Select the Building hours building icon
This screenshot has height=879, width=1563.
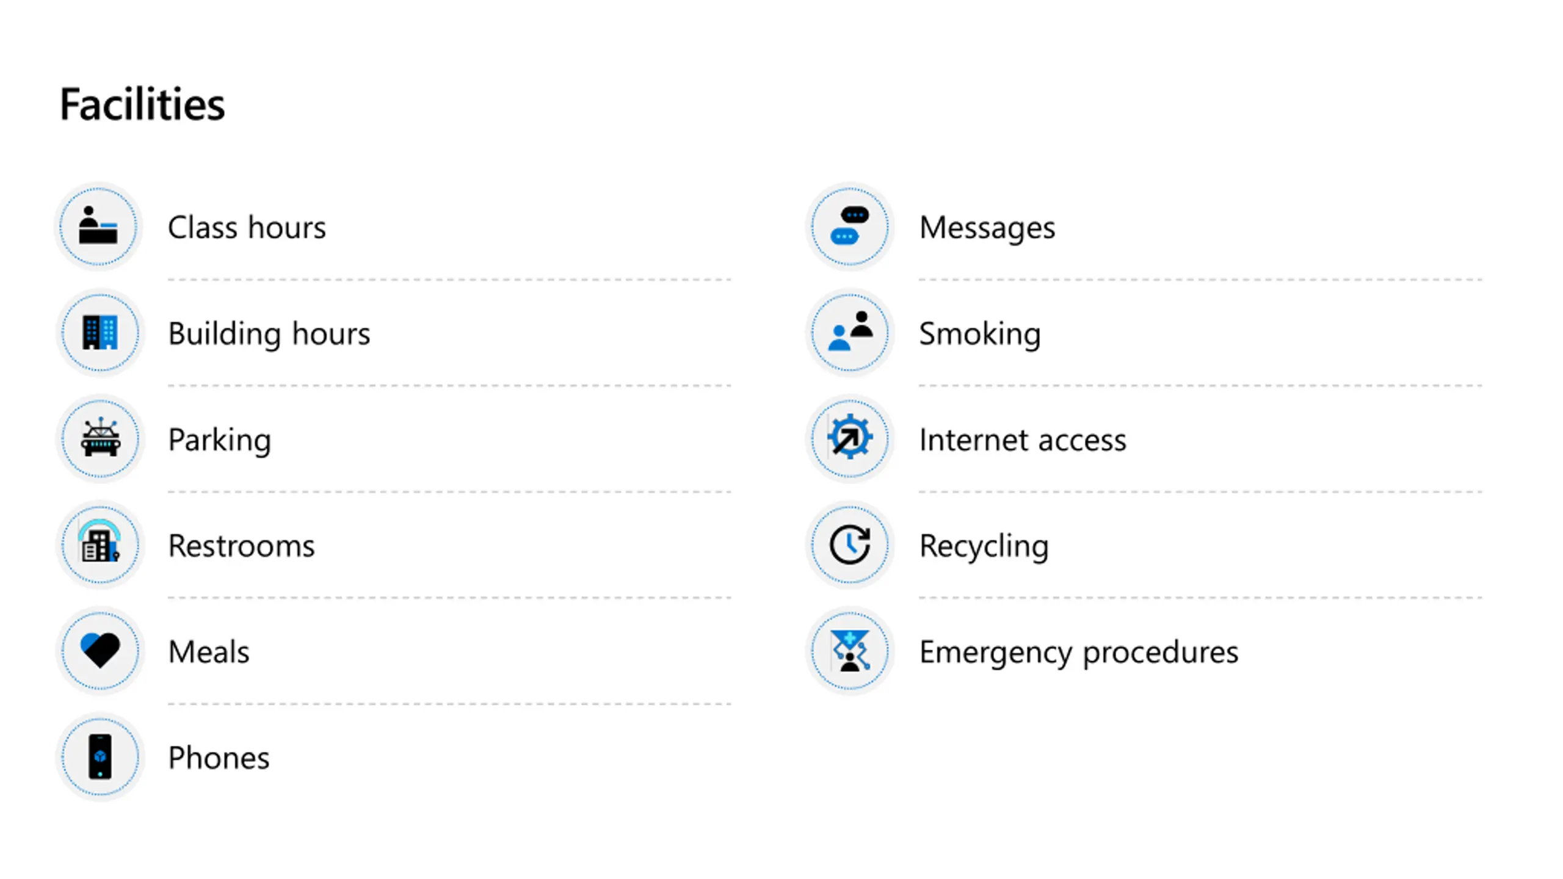point(100,333)
